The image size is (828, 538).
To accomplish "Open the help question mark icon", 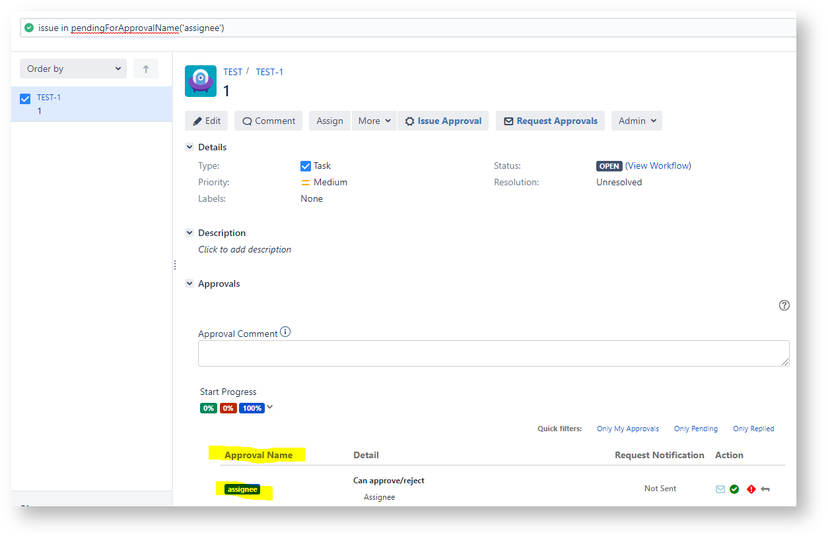I will [x=784, y=305].
